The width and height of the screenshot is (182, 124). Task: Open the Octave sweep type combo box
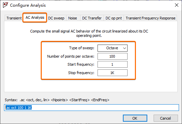click(113, 48)
